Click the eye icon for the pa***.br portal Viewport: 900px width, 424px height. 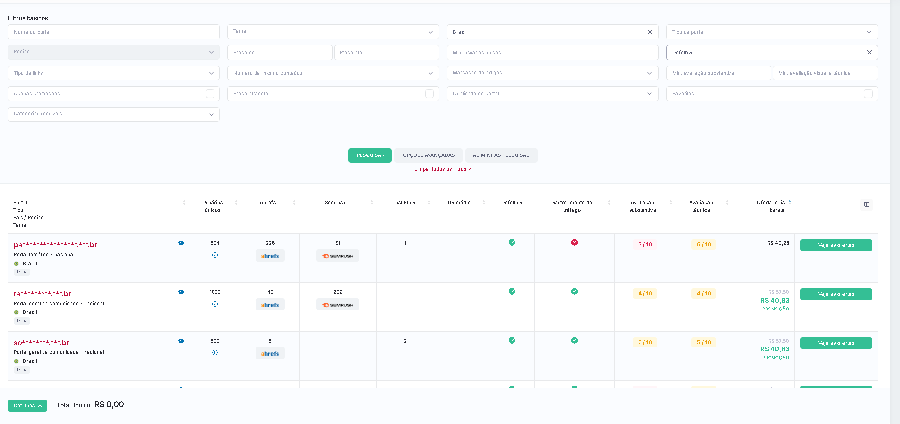click(181, 243)
